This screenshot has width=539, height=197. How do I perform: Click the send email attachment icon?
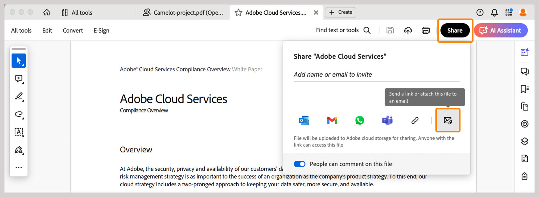point(448,120)
